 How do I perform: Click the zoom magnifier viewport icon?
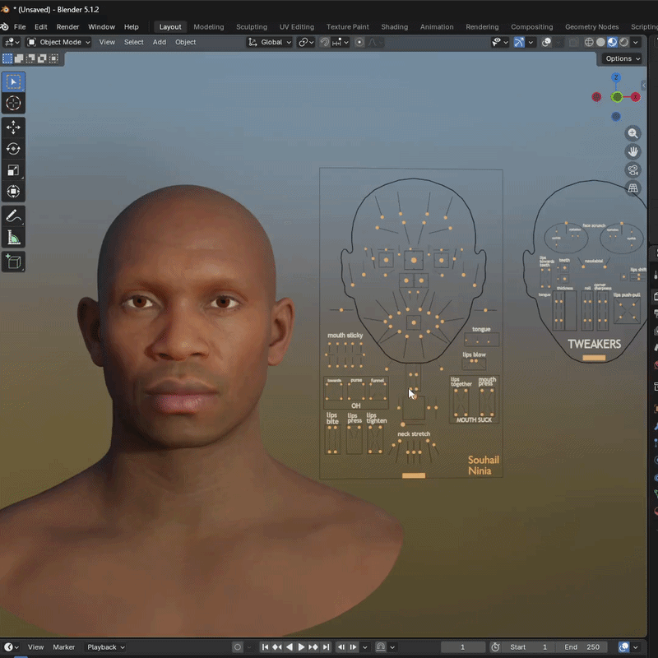click(633, 133)
